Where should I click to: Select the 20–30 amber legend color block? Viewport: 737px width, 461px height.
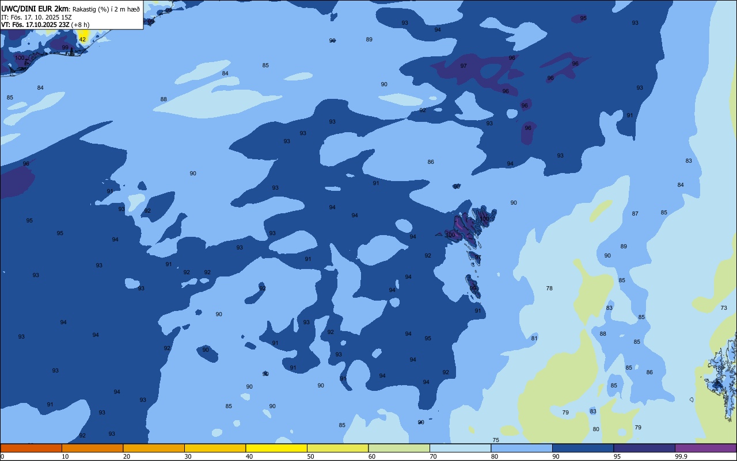pyautogui.click(x=154, y=448)
